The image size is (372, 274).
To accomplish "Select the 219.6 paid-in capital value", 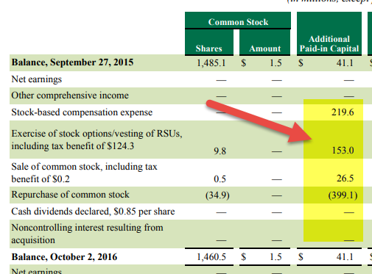I will click(x=343, y=112).
